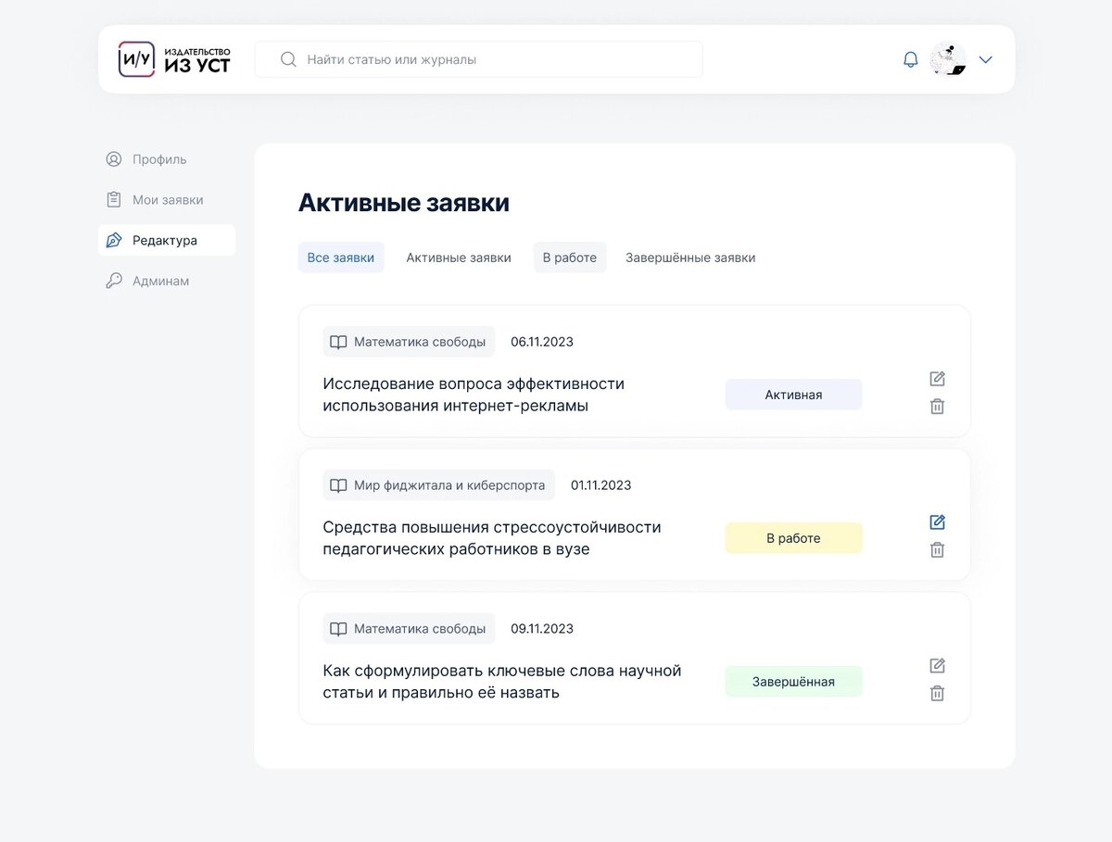Click the notification bell icon
The image size is (1112, 842).
tap(910, 58)
